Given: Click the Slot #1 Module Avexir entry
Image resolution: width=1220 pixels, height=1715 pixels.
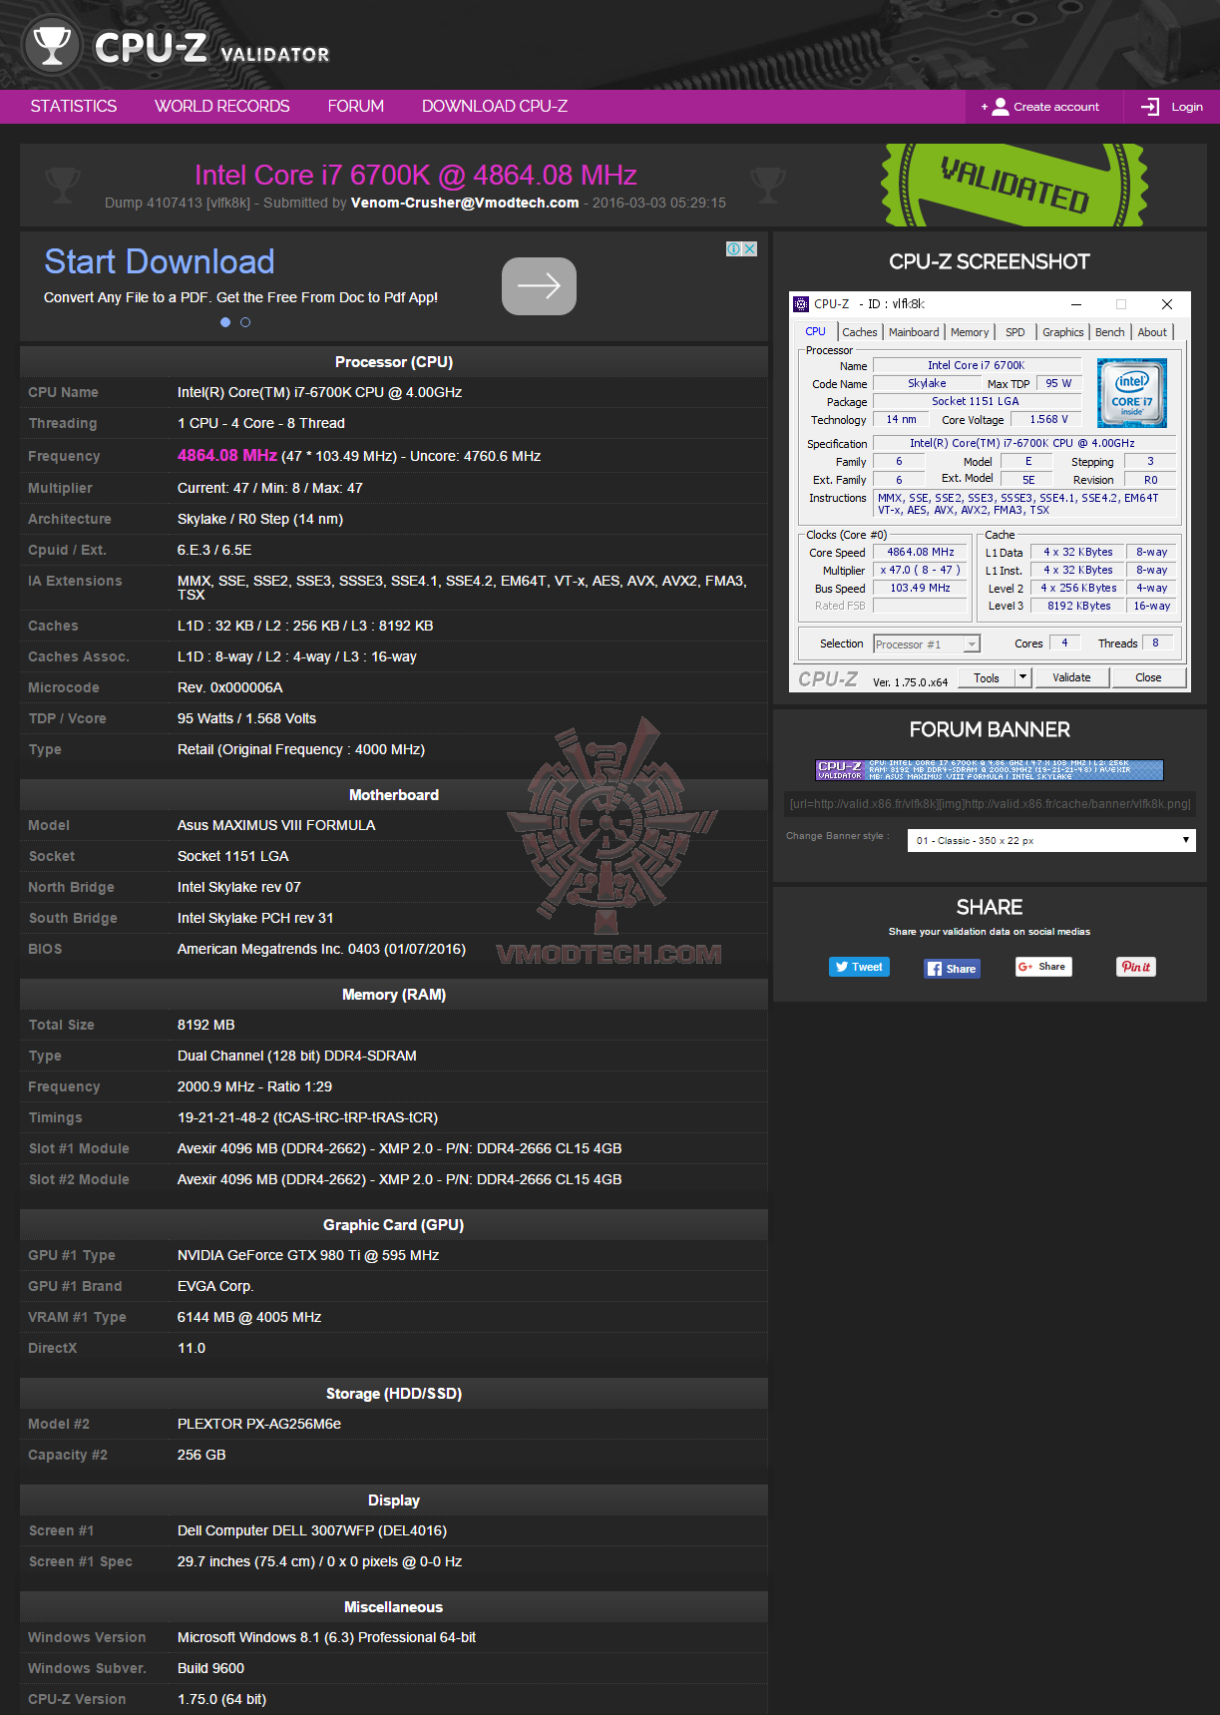Looking at the screenshot, I should click(399, 1148).
